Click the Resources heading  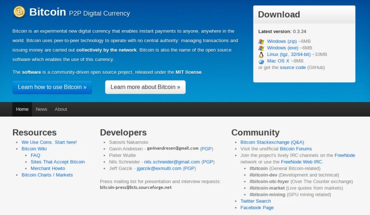[35, 132]
